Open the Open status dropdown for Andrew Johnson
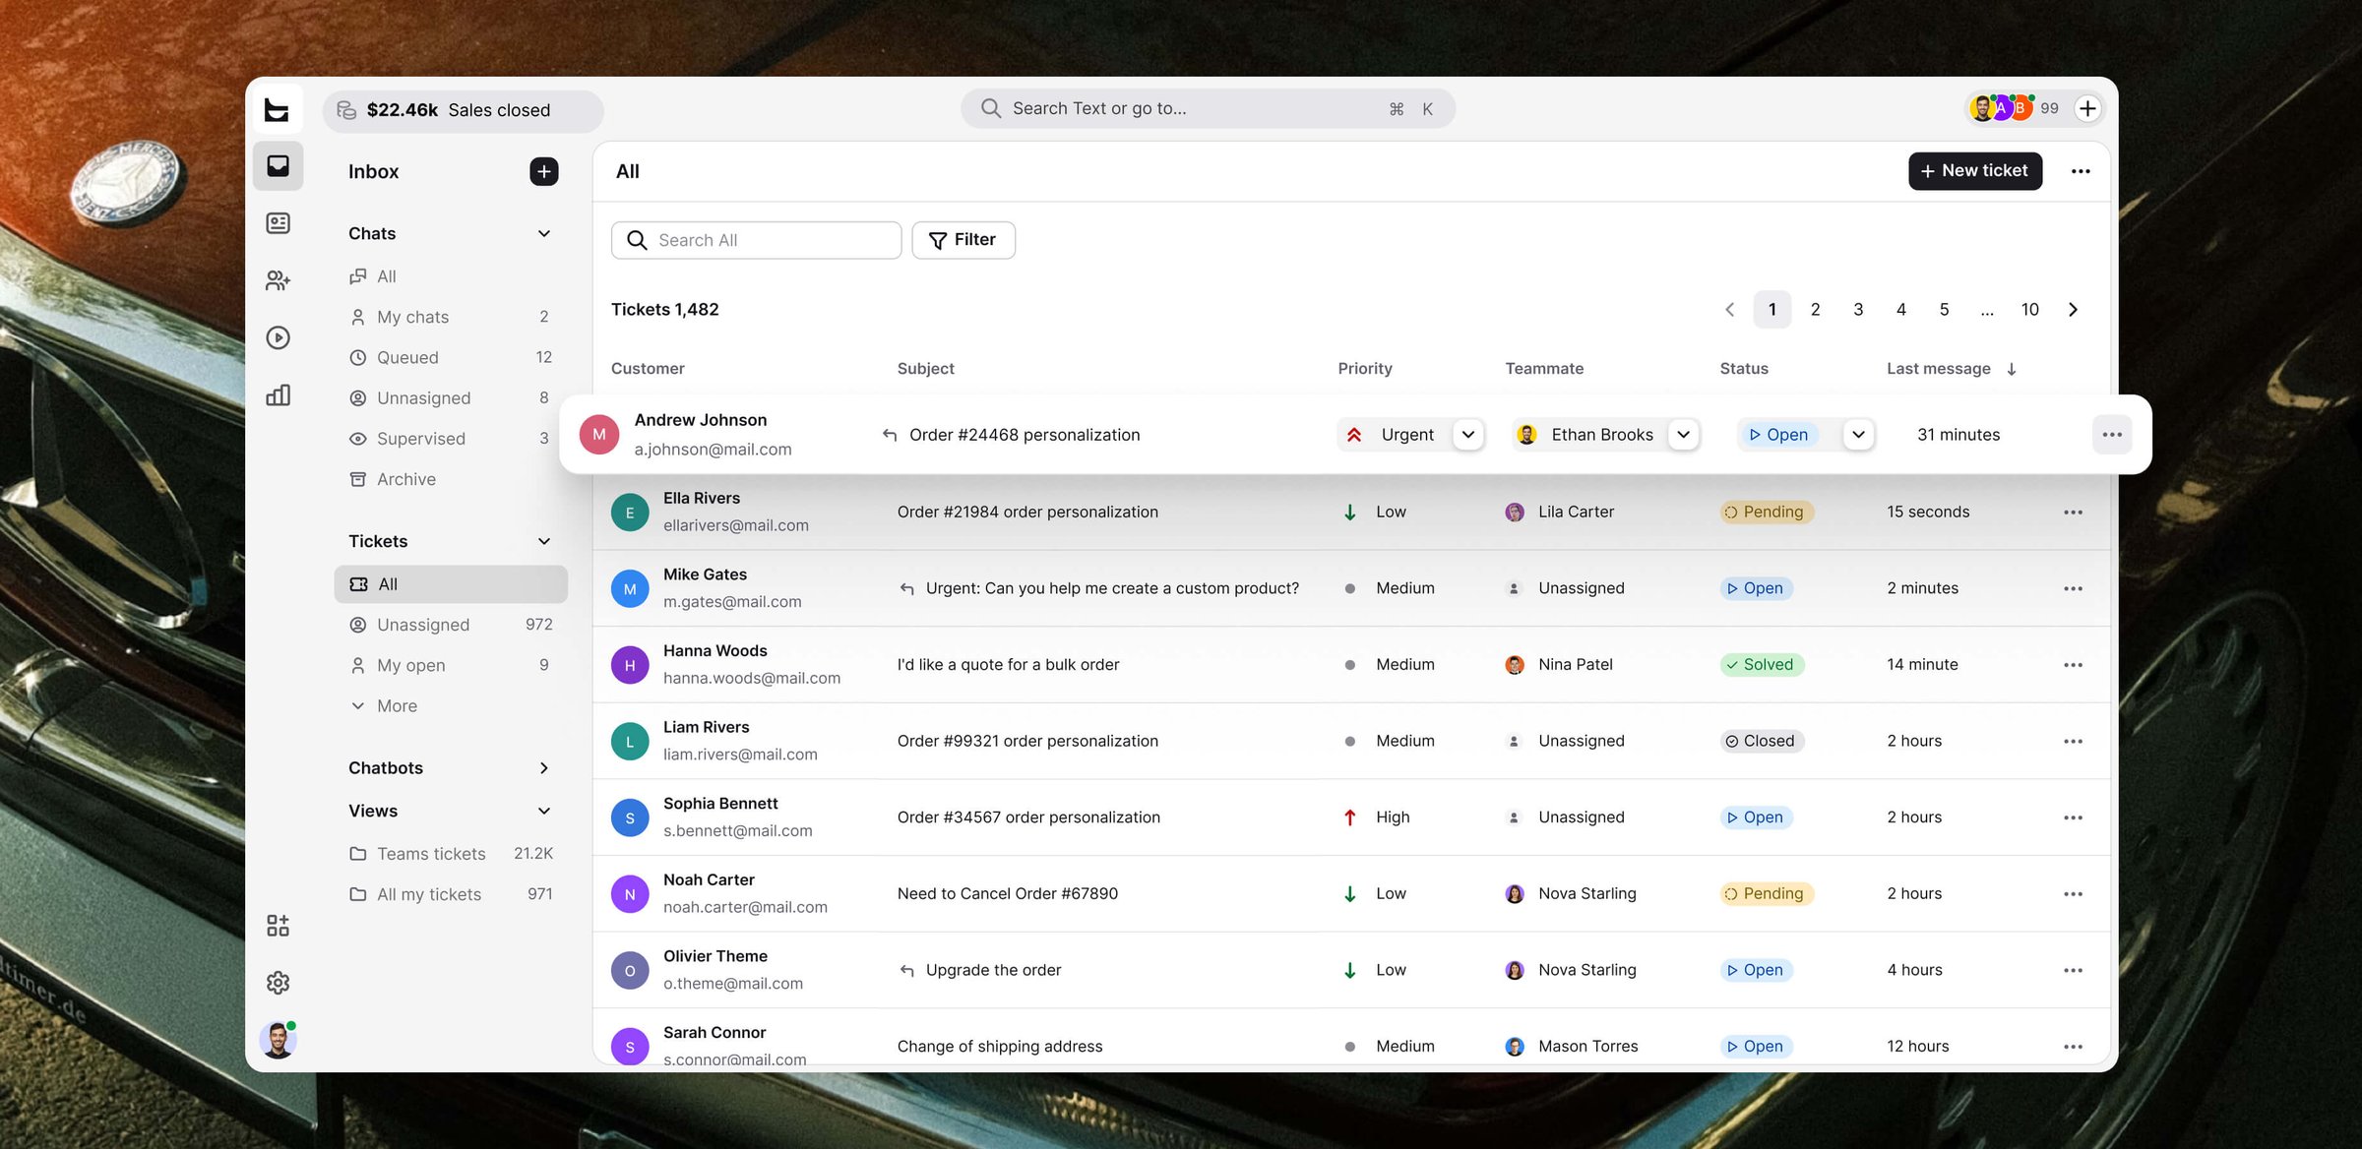Viewport: 2362px width, 1149px height. click(x=1858, y=435)
